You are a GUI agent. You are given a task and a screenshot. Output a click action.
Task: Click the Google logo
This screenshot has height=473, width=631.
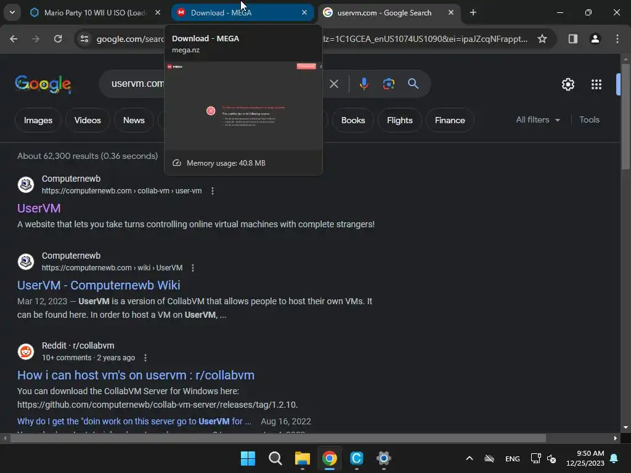(x=43, y=84)
